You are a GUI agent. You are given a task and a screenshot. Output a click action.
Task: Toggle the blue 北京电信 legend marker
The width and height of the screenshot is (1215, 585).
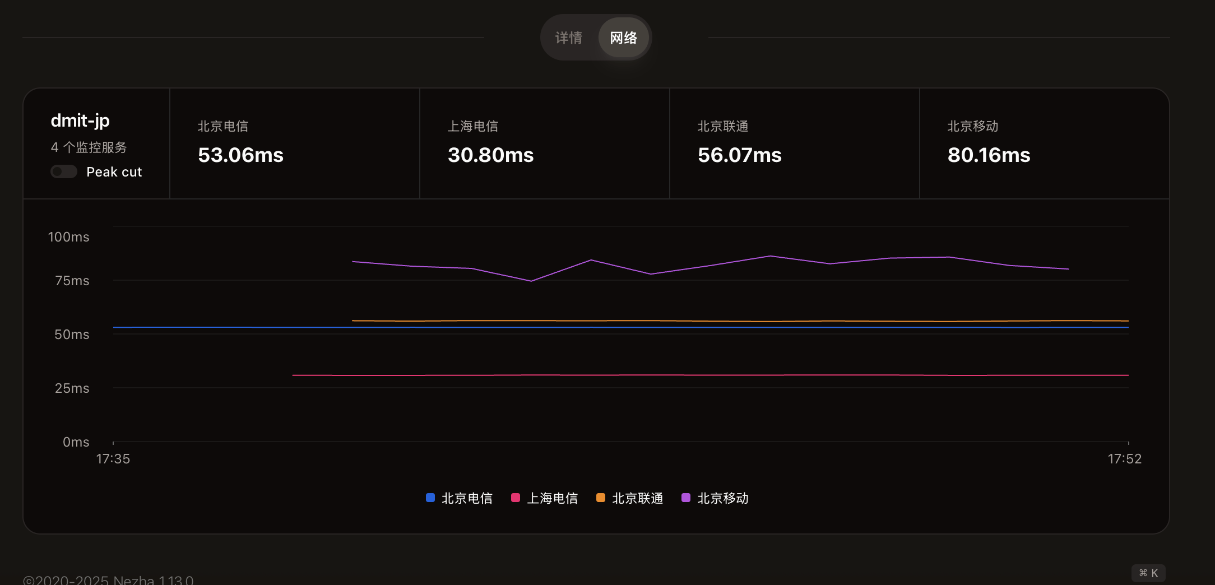pos(430,498)
